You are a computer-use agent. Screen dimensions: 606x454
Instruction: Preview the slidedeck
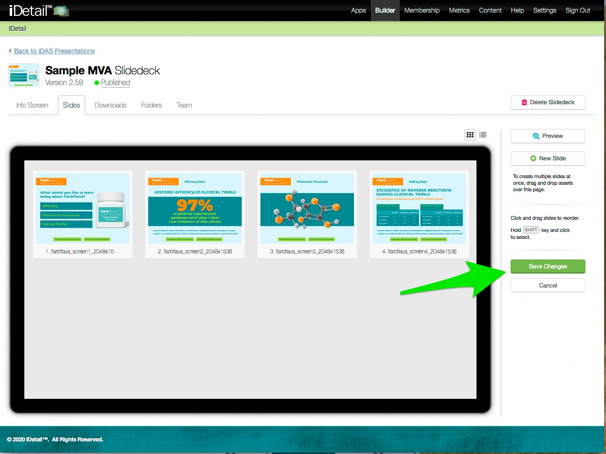coord(548,136)
